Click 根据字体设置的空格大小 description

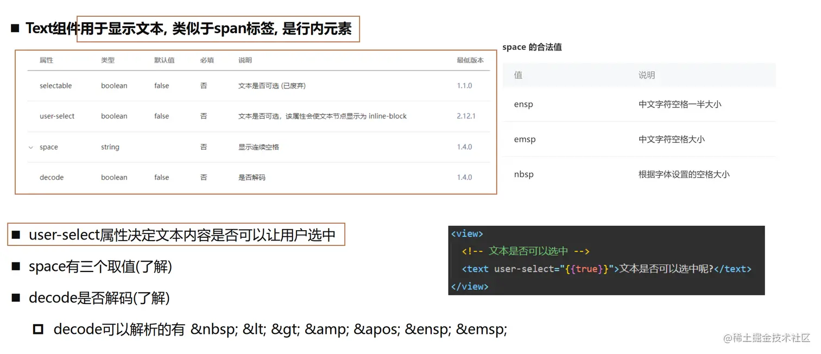(684, 174)
